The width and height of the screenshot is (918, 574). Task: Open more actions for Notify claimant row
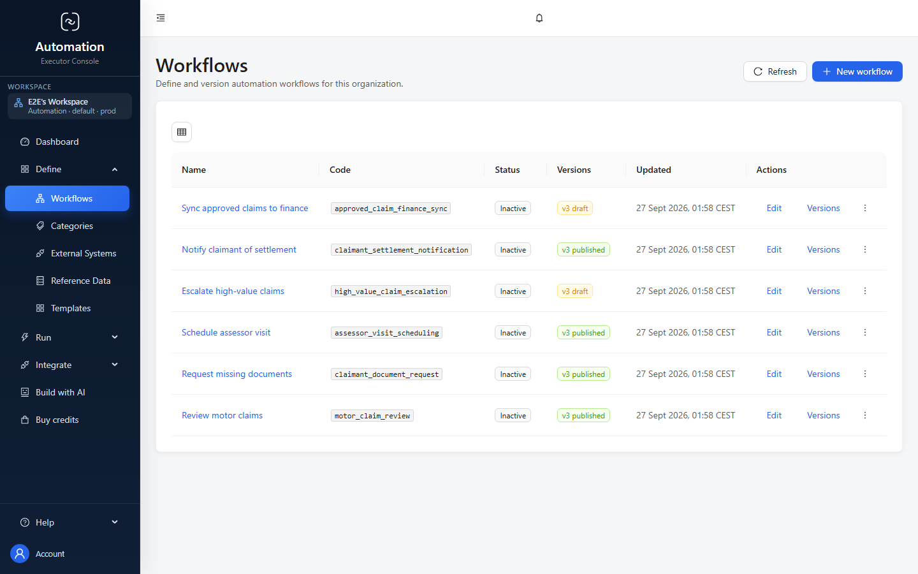pyautogui.click(x=865, y=249)
